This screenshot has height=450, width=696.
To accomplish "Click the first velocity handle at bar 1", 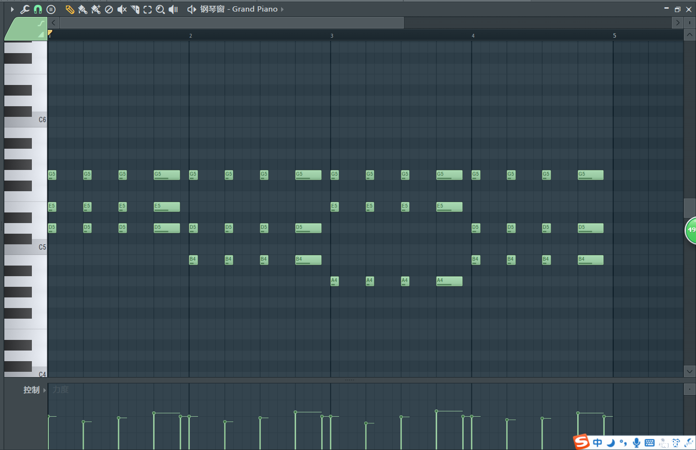I will (49, 416).
